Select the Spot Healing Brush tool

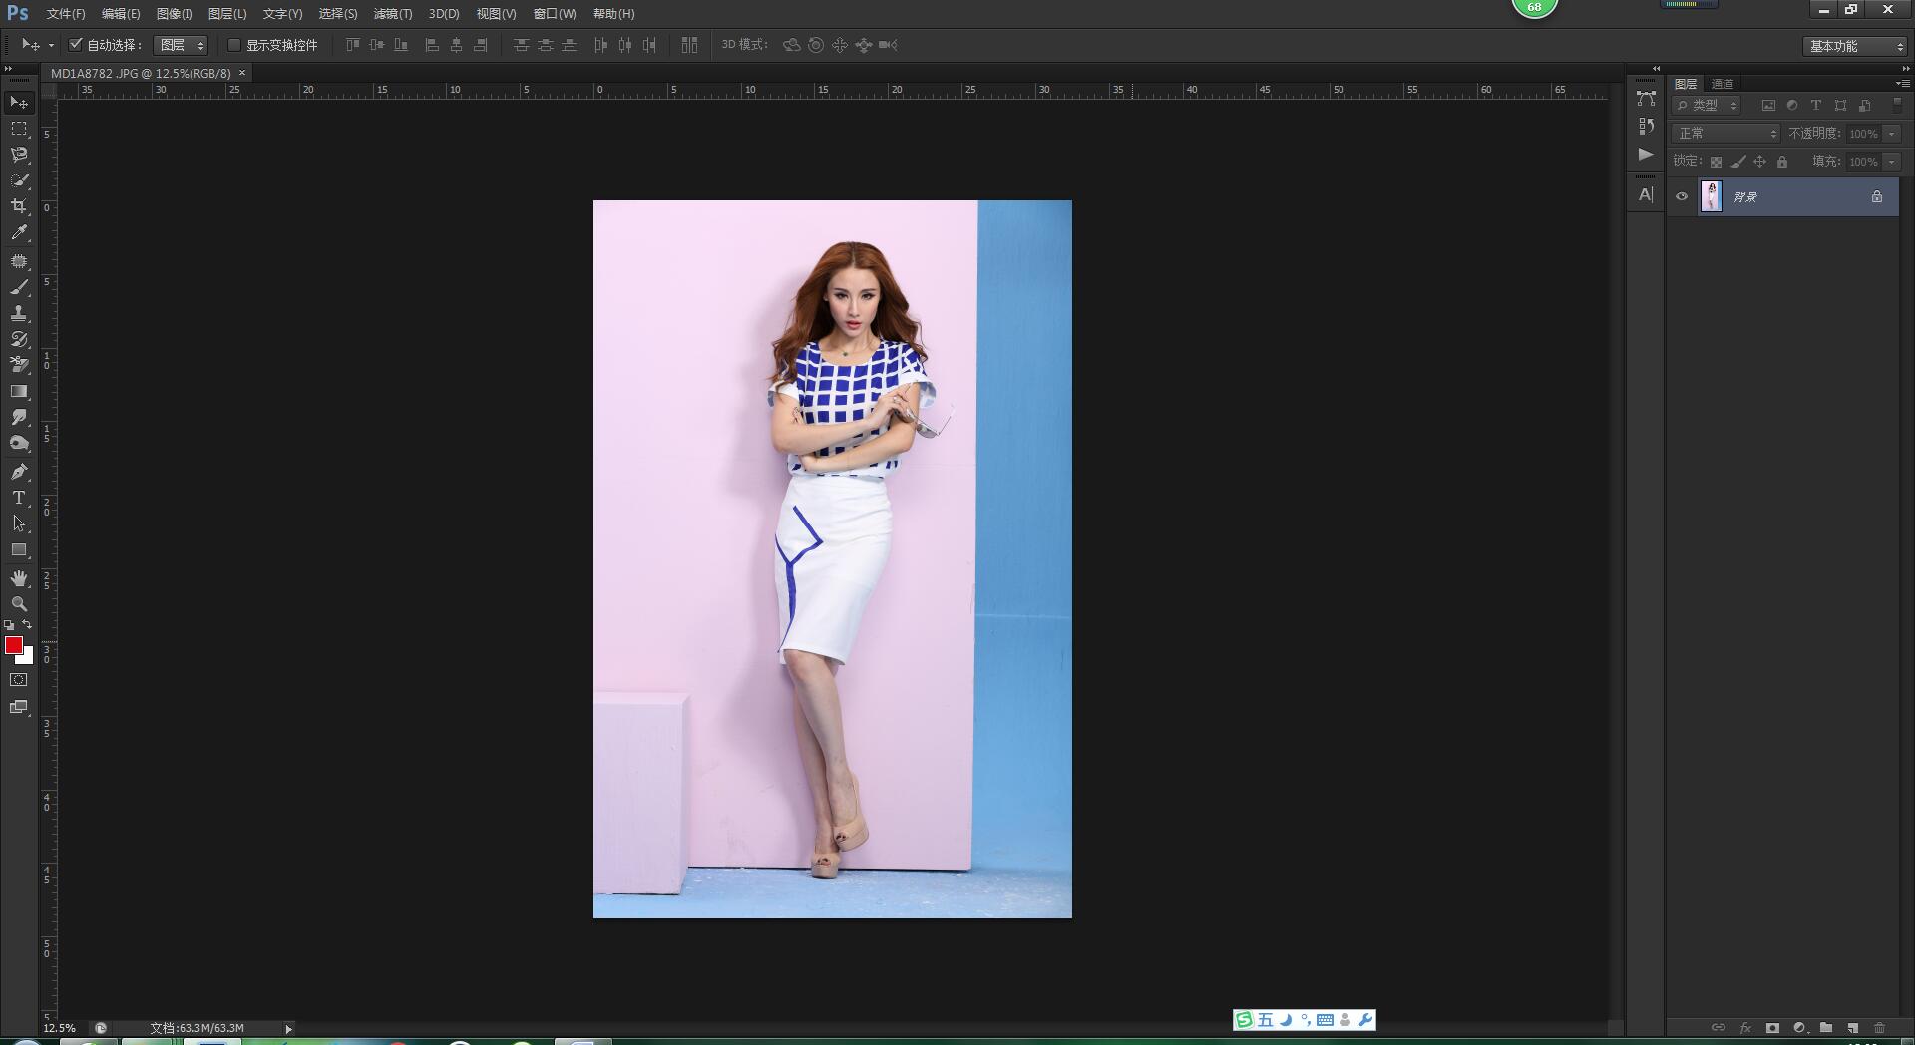click(19, 261)
